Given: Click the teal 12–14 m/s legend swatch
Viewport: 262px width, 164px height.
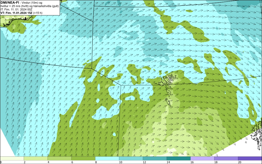Looking at the screenshot, I should pyautogui.click(x=155, y=158).
